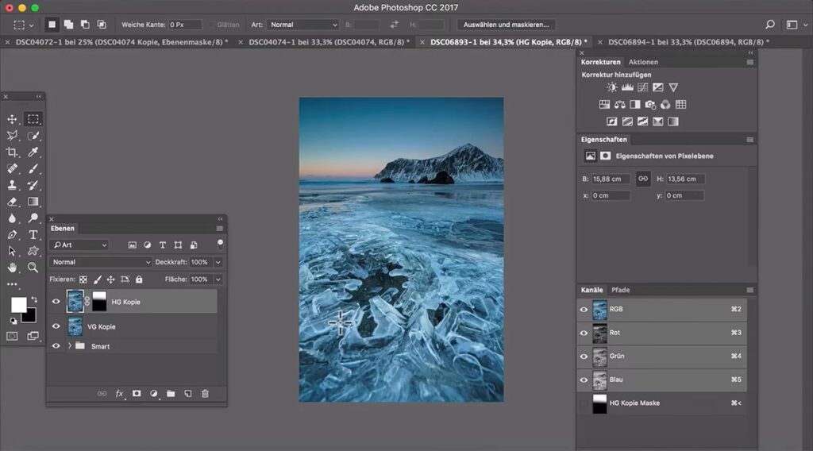Hide the HG Kopie layer

(x=56, y=302)
